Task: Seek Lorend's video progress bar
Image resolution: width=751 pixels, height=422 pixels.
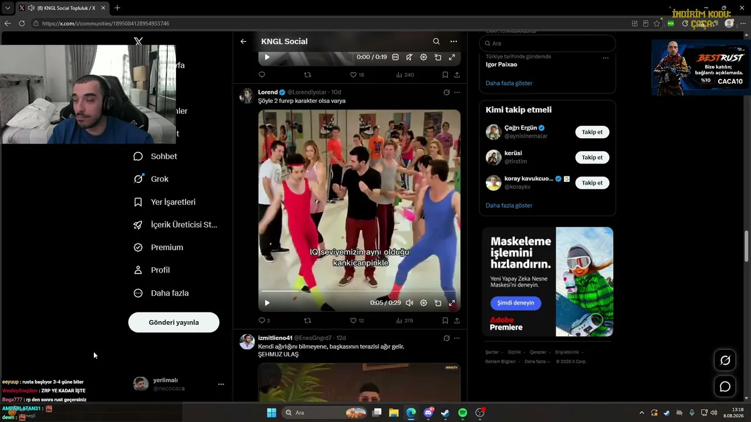Action: pyautogui.click(x=359, y=291)
